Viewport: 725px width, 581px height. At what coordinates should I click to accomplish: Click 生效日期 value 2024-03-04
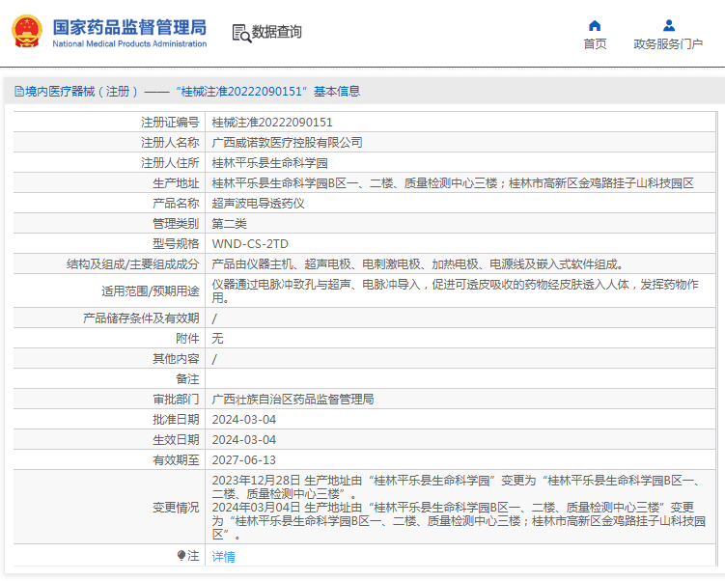pyautogui.click(x=243, y=440)
